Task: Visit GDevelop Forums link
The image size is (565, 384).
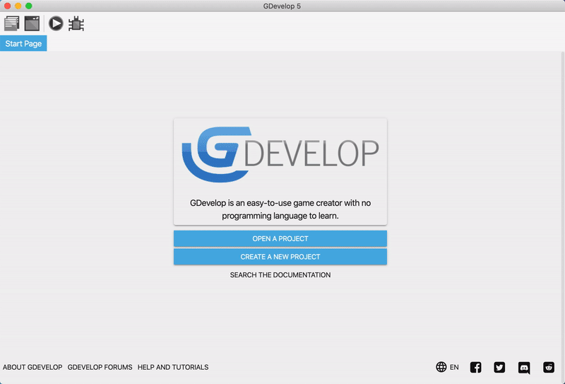Action: point(100,367)
